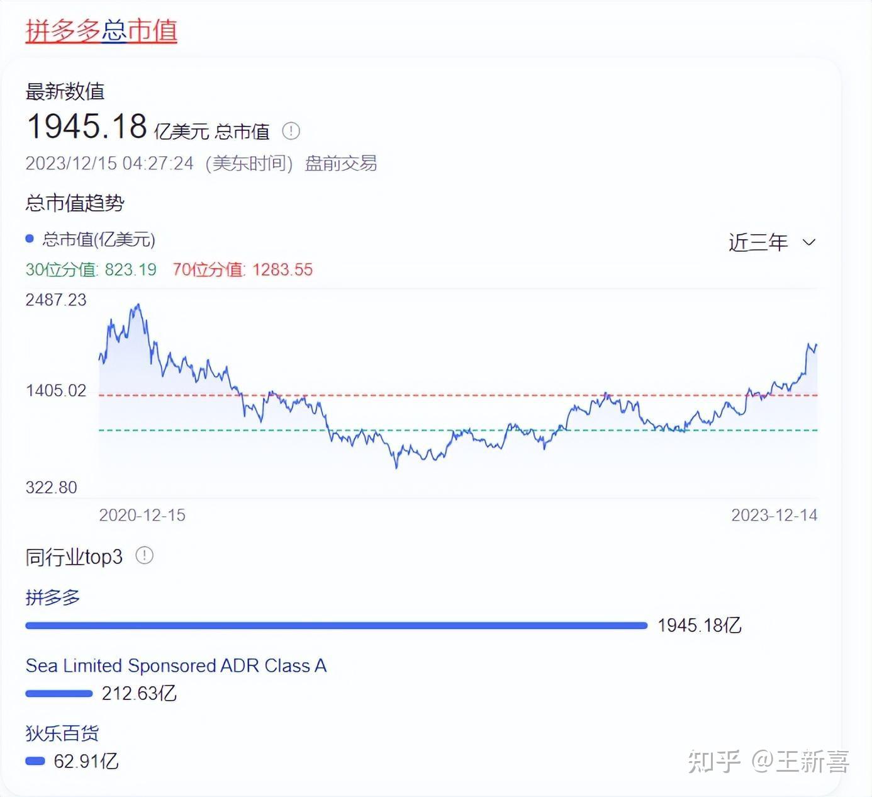
Task: Click the info icon next to 同行业top3
Action: coord(143,556)
